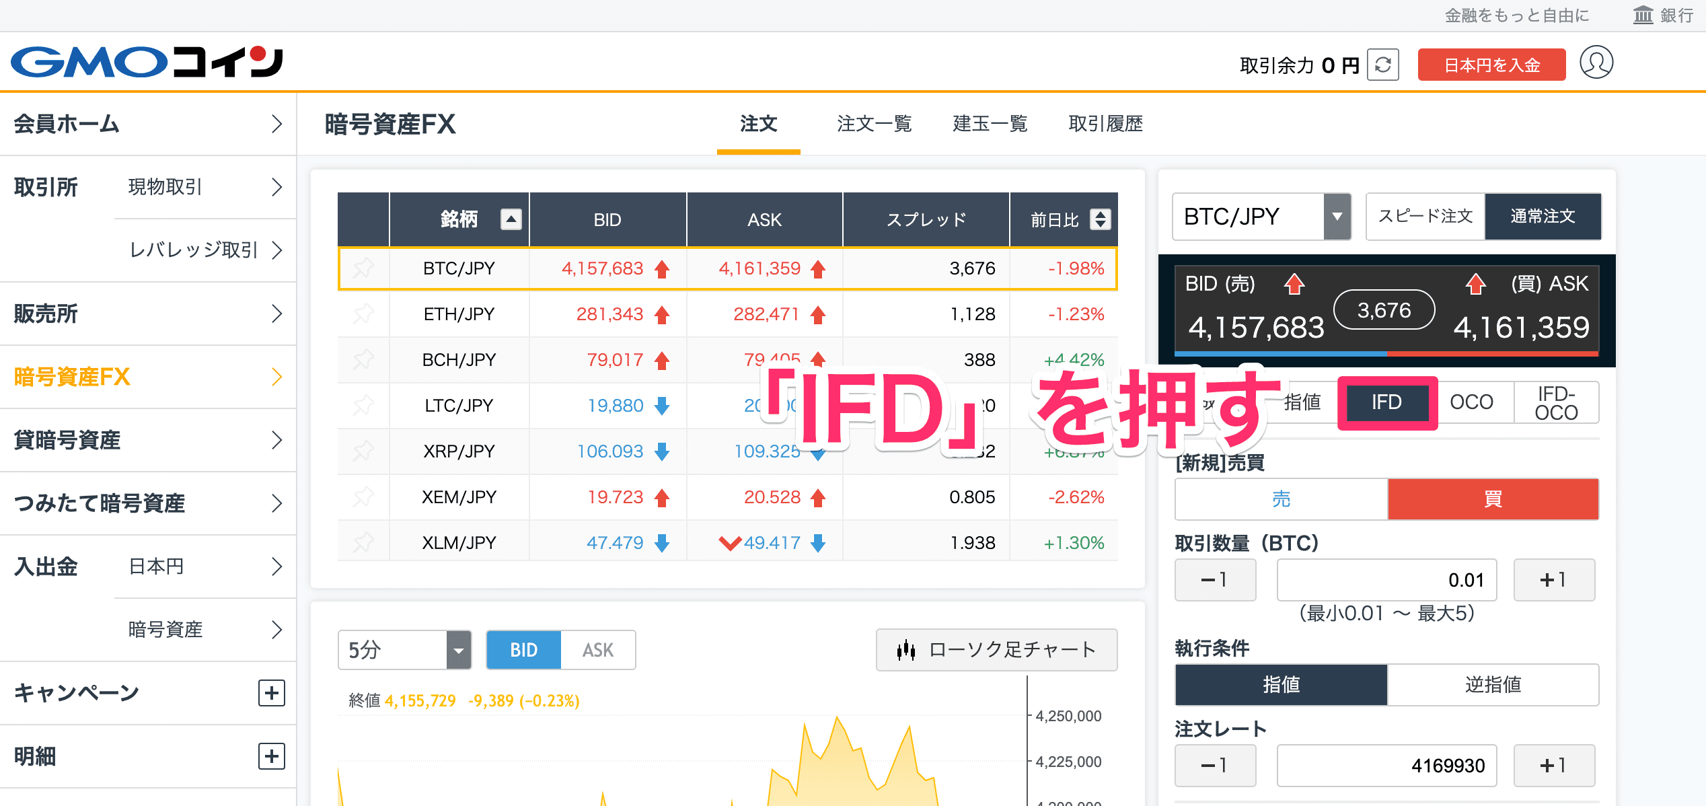Open レバレッジ取引 from the sidebar

click(x=194, y=250)
